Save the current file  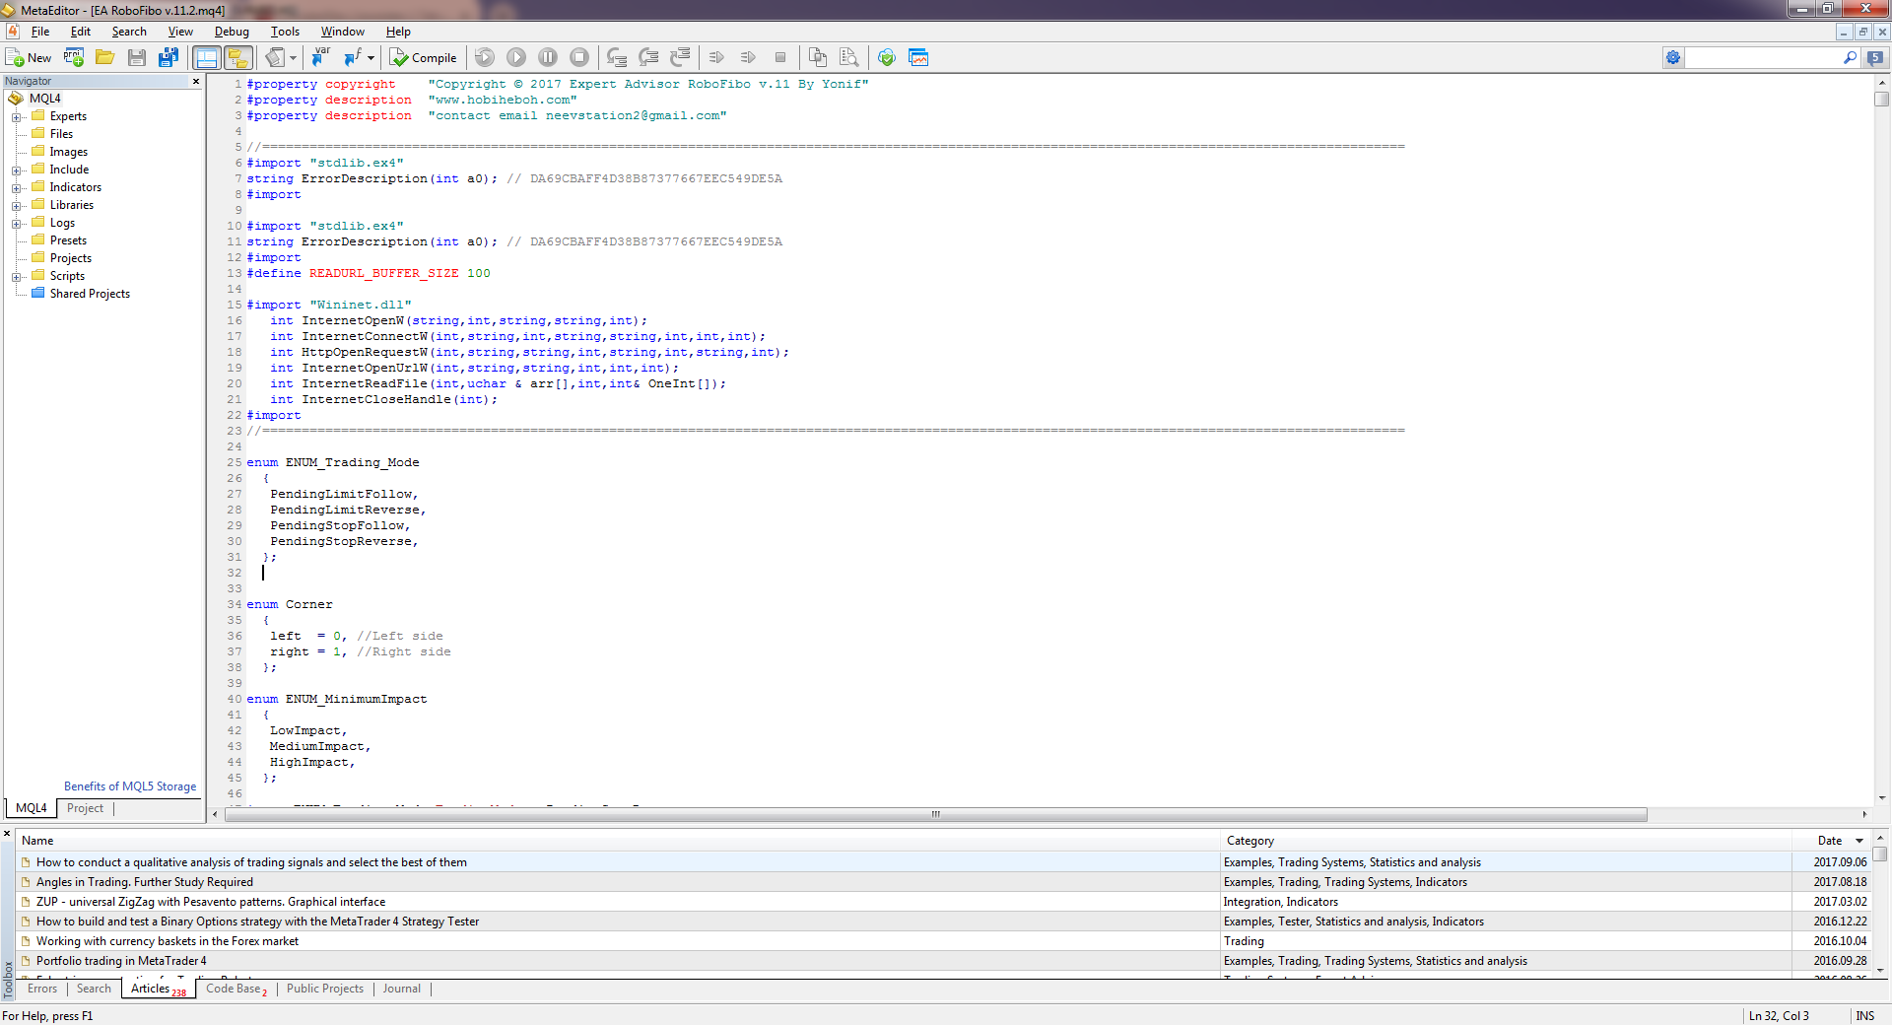pyautogui.click(x=137, y=57)
